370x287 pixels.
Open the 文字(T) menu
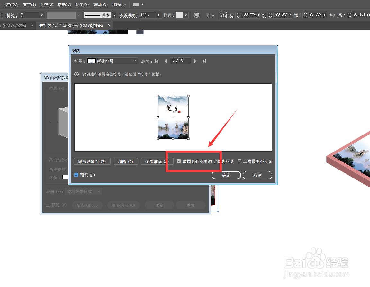tap(30, 4)
